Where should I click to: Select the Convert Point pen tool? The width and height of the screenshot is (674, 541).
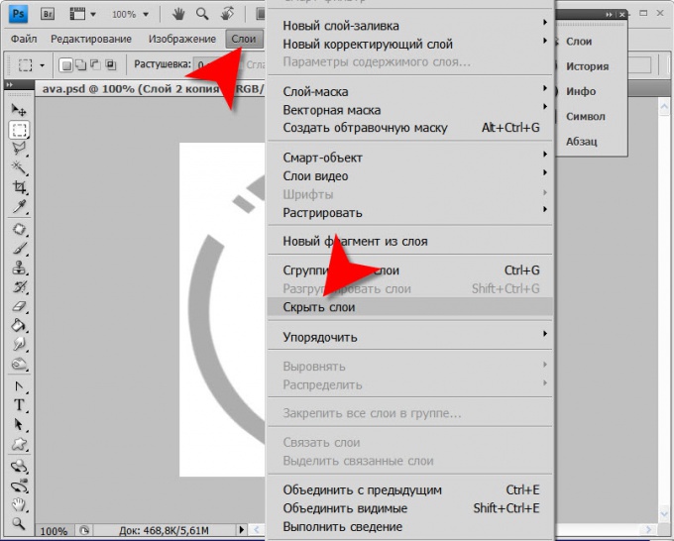pyautogui.click(x=19, y=386)
